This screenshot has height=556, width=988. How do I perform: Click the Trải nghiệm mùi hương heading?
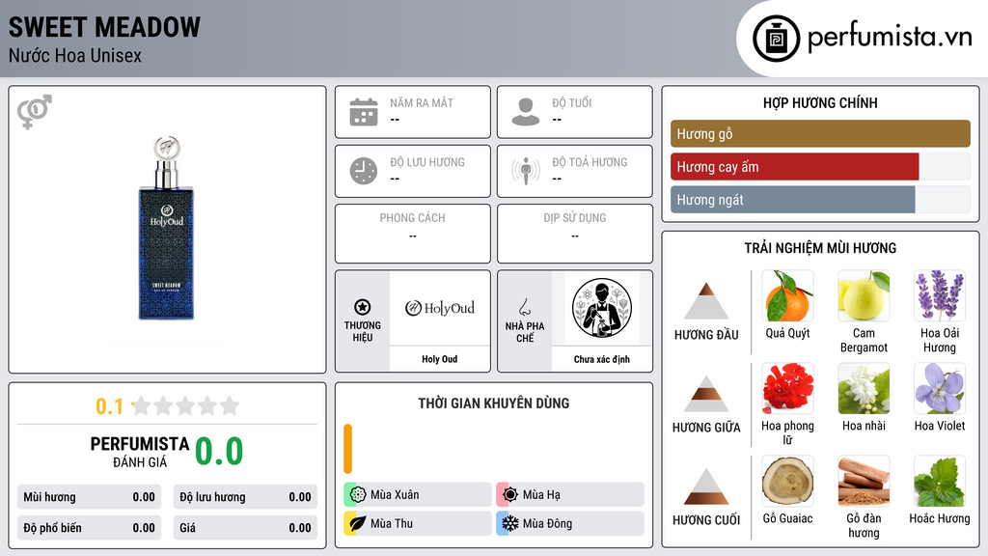coord(820,248)
